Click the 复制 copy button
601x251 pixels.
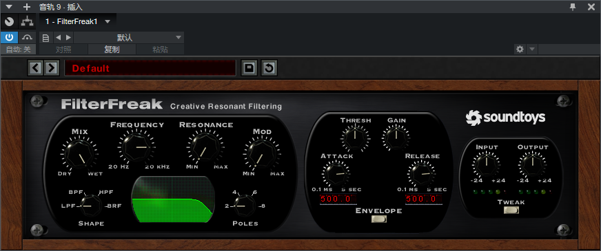[112, 50]
